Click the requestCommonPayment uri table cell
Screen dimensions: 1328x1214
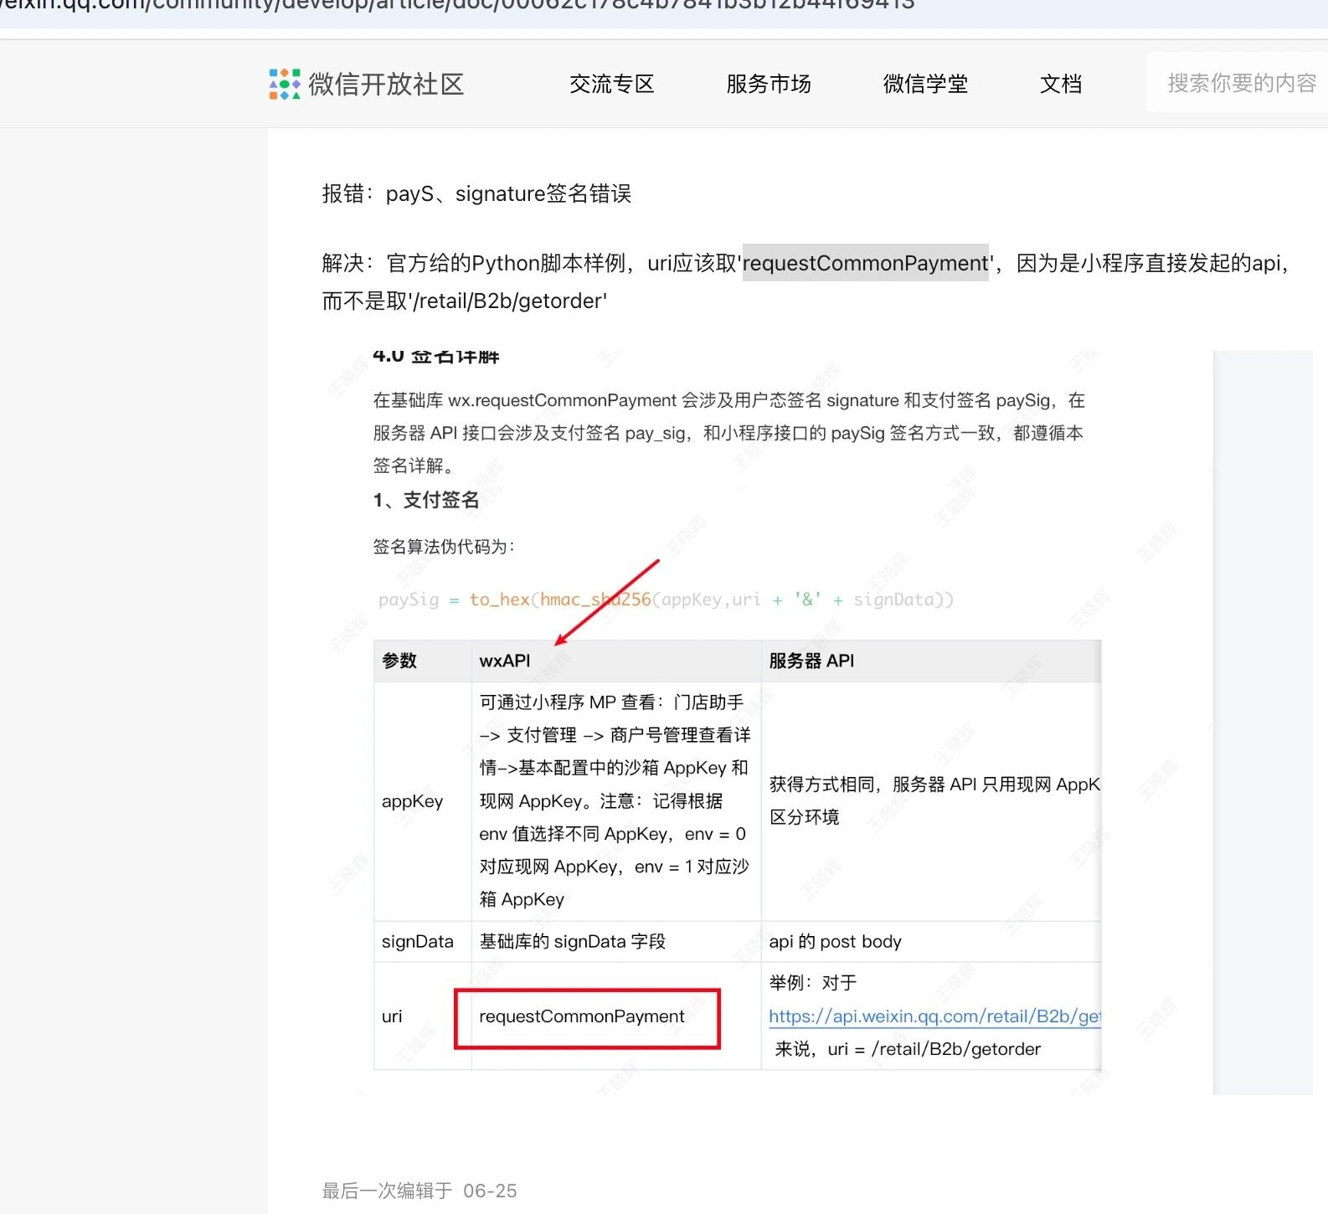616,1016
